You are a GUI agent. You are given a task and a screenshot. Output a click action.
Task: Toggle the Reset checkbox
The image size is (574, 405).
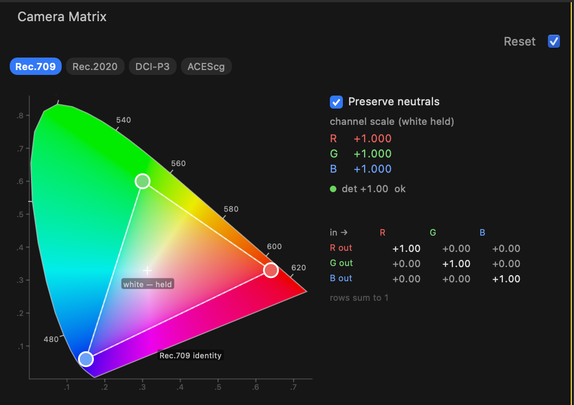coord(553,41)
